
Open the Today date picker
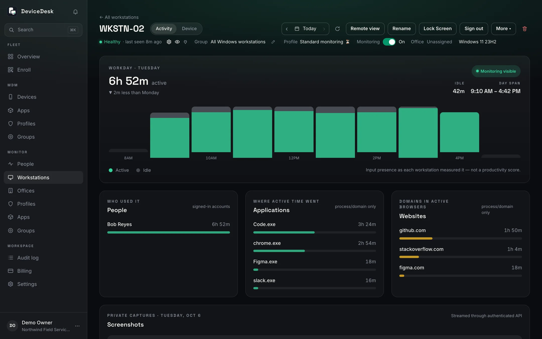[305, 29]
